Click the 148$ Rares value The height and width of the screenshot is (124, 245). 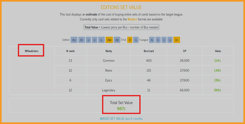click(x=218, y=70)
